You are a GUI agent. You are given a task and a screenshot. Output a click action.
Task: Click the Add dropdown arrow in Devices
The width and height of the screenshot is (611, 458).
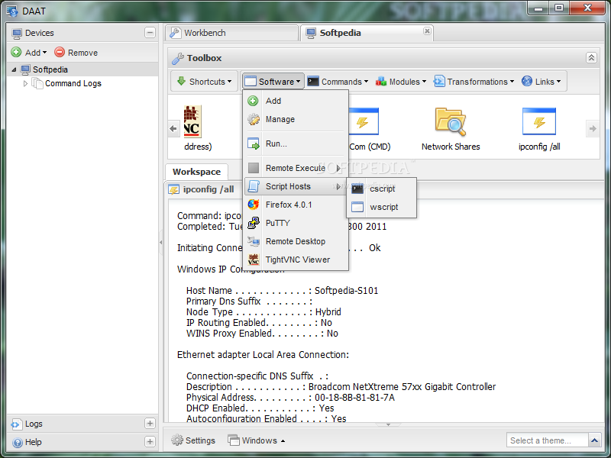44,53
